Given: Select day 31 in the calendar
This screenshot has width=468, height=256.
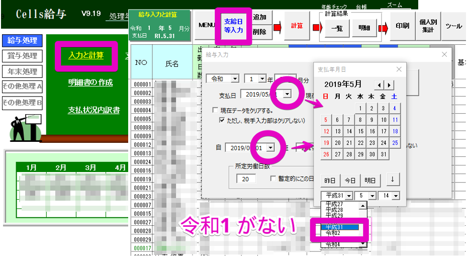Looking at the screenshot, I should coord(384,154).
